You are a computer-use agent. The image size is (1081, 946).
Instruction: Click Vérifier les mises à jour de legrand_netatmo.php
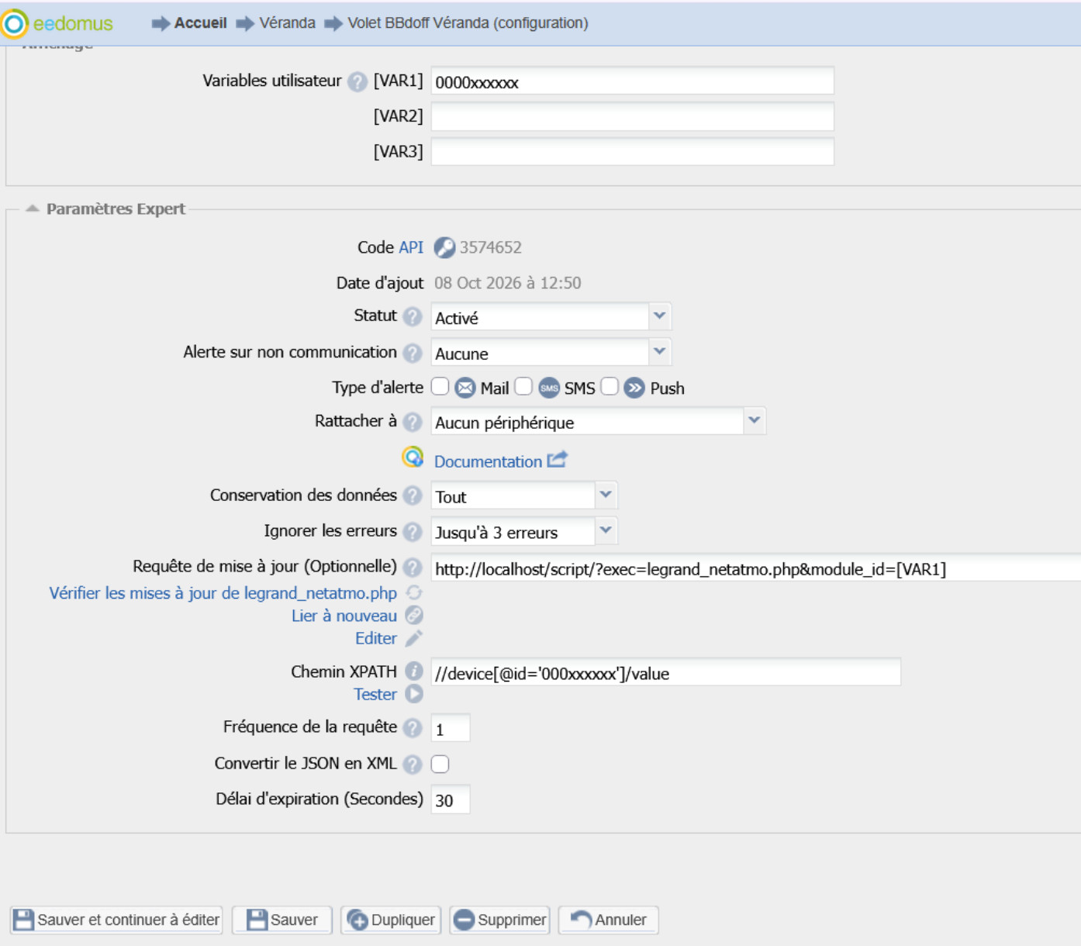point(223,593)
